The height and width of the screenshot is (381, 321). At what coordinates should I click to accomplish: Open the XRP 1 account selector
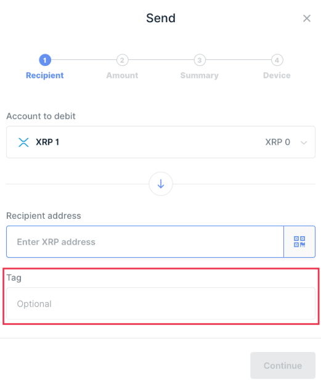point(161,142)
